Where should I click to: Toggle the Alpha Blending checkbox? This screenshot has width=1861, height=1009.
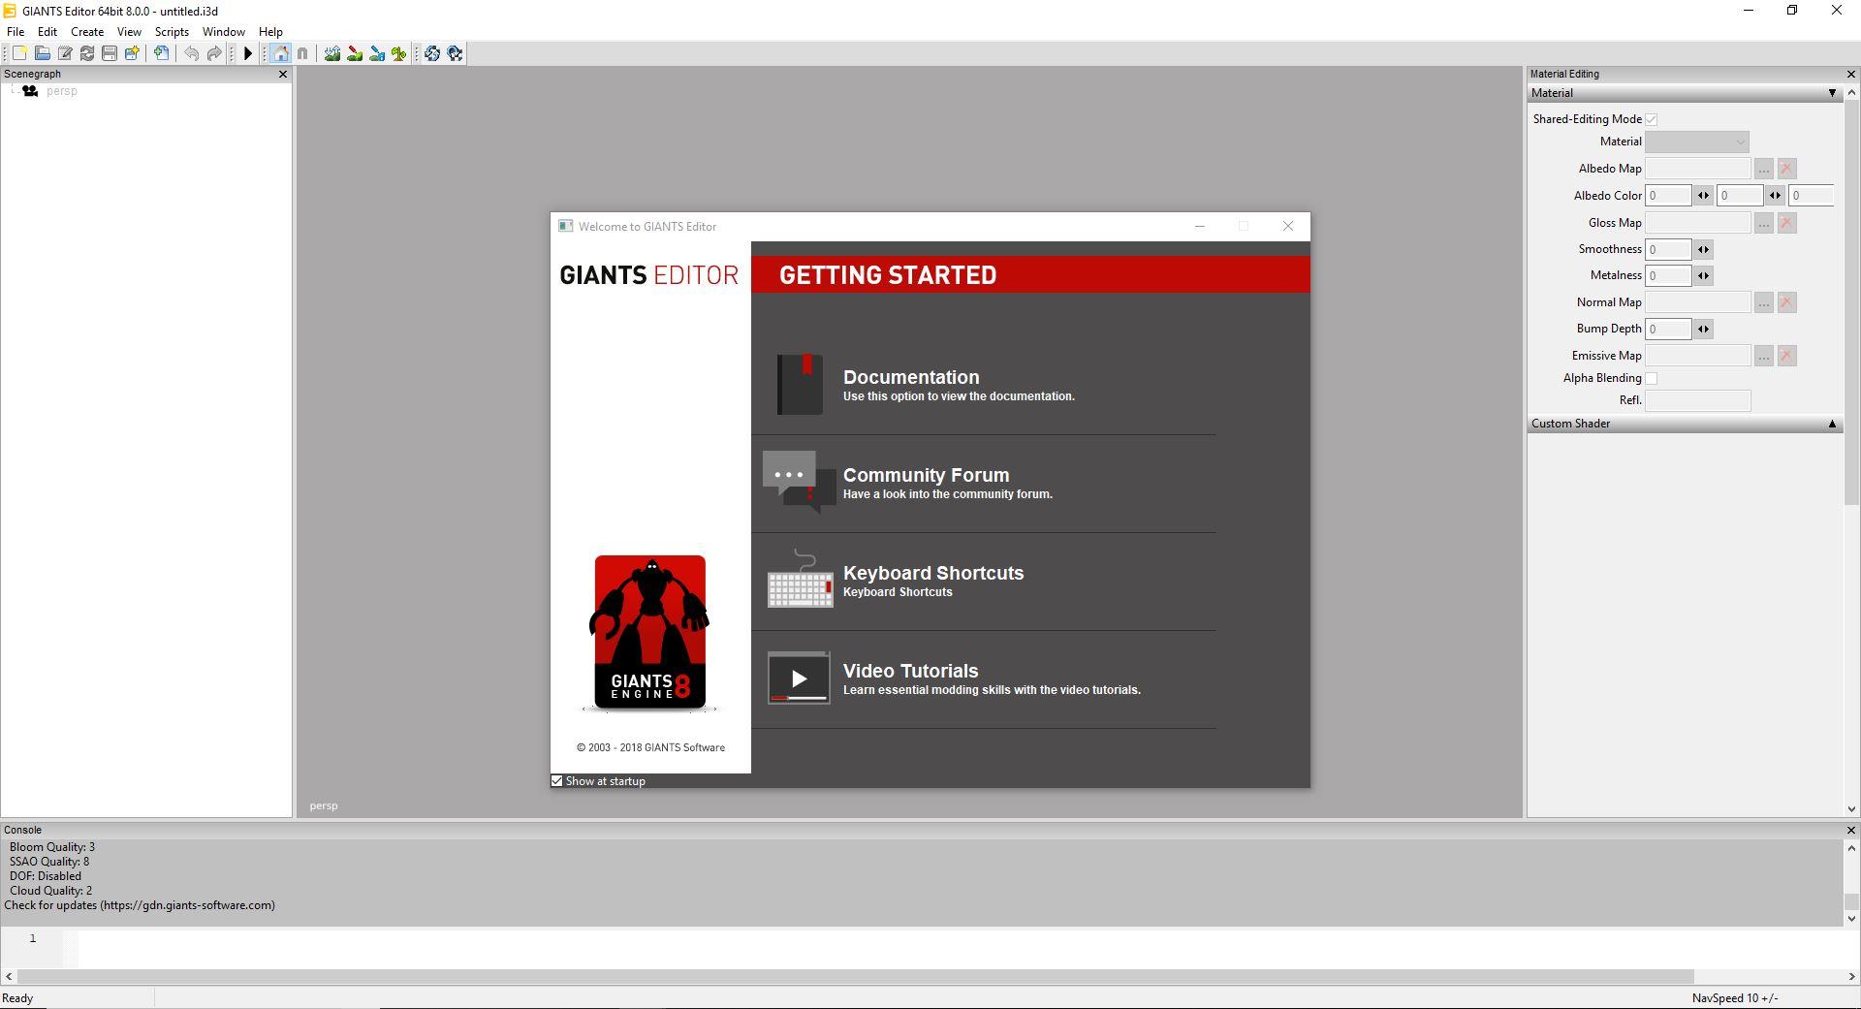tap(1651, 378)
